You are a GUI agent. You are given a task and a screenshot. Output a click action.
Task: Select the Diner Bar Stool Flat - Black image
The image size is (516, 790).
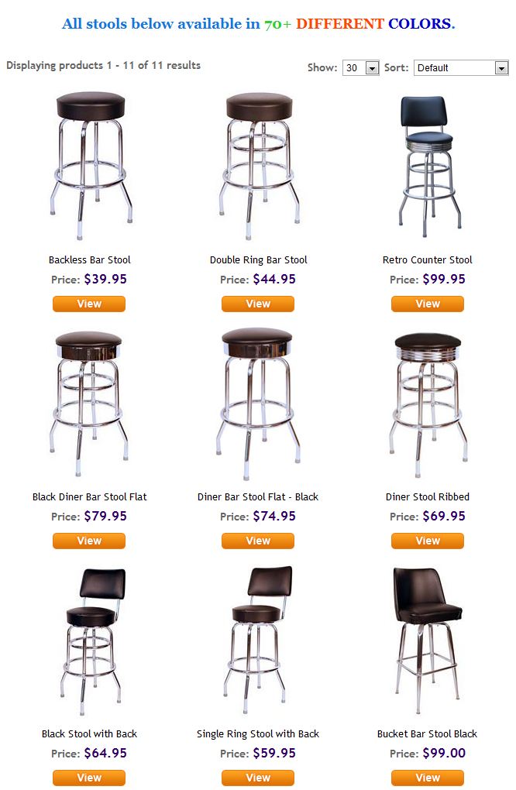click(259, 403)
